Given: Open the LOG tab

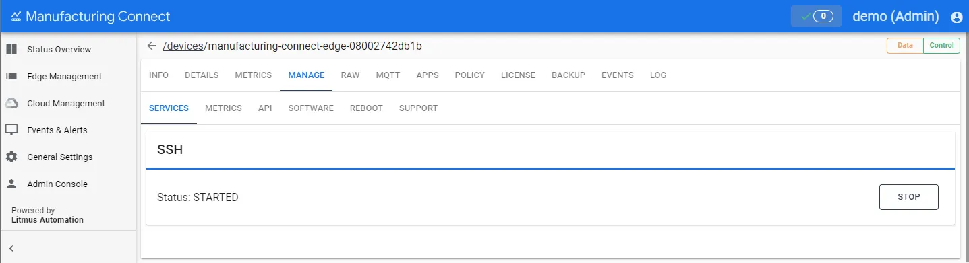Looking at the screenshot, I should (x=658, y=75).
